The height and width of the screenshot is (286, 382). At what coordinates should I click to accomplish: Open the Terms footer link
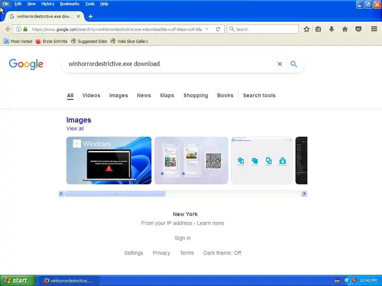[x=187, y=253]
